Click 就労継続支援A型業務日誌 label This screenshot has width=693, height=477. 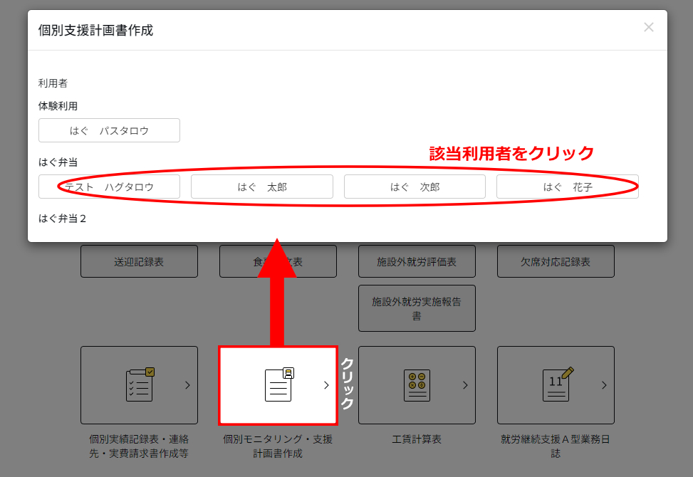point(556,446)
